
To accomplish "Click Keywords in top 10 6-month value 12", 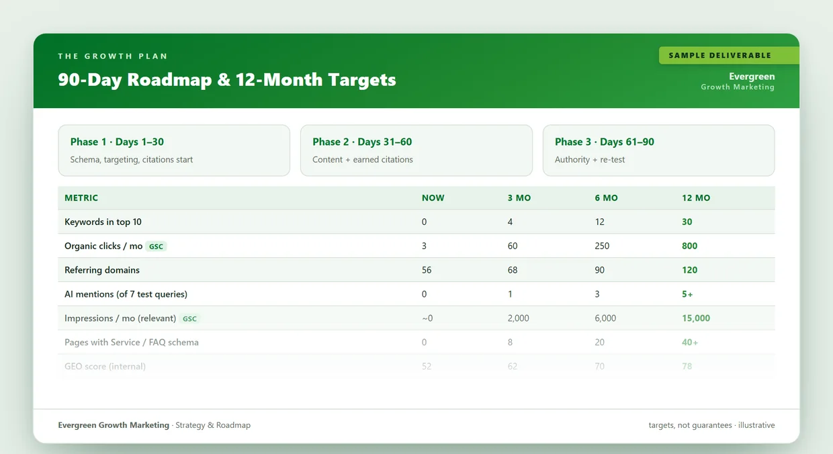I will tap(599, 222).
